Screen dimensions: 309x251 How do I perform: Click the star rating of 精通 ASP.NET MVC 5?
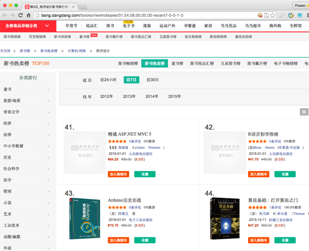(x=117, y=141)
